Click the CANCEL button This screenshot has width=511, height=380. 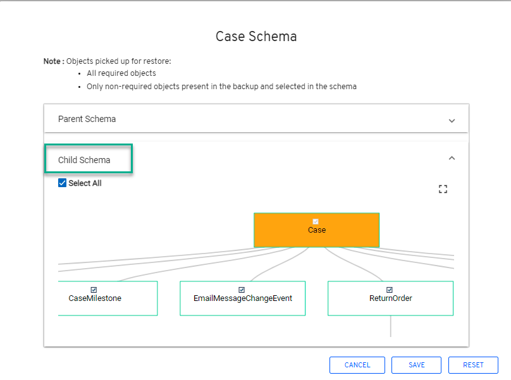coord(357,365)
